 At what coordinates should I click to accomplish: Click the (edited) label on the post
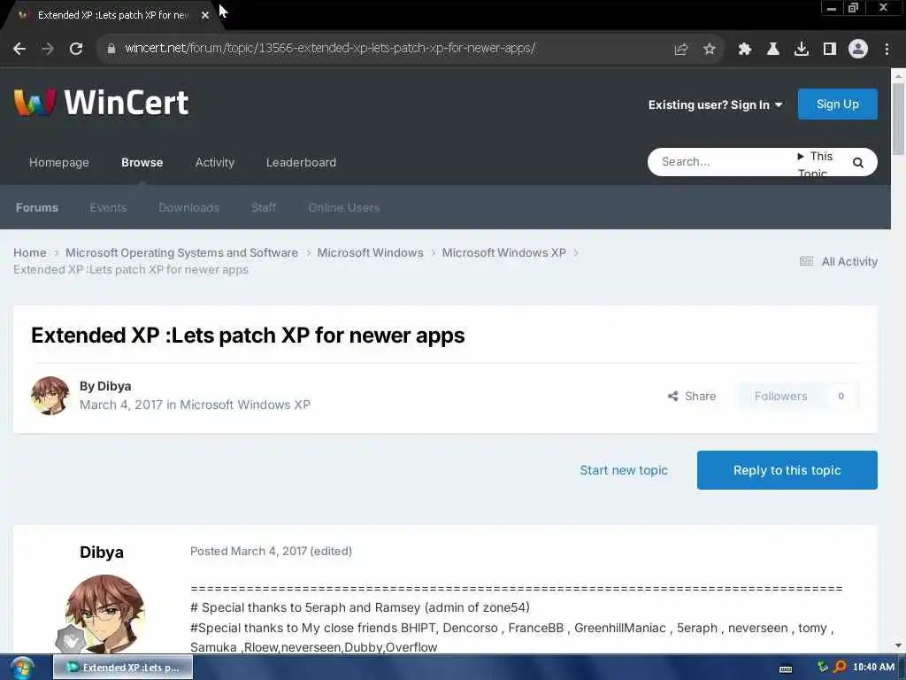331,551
